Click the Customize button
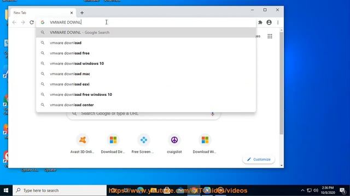Viewport: 350px width, 196px height. coord(259,160)
